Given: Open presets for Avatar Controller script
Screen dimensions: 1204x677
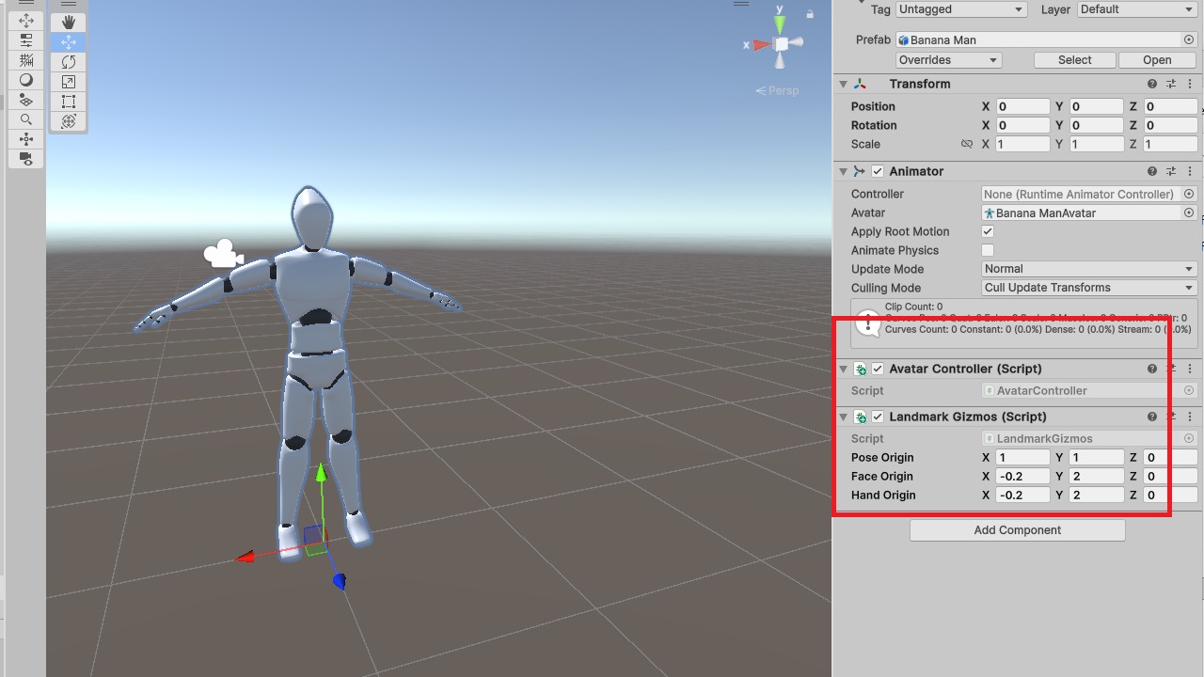Looking at the screenshot, I should point(1171,369).
